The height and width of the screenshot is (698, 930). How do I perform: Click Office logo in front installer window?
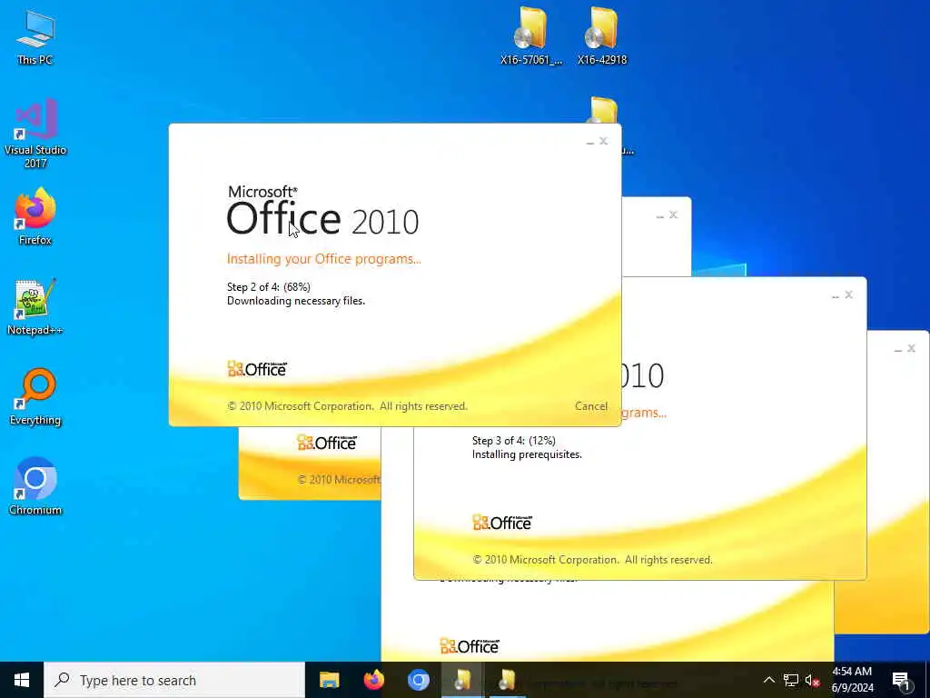click(x=257, y=369)
